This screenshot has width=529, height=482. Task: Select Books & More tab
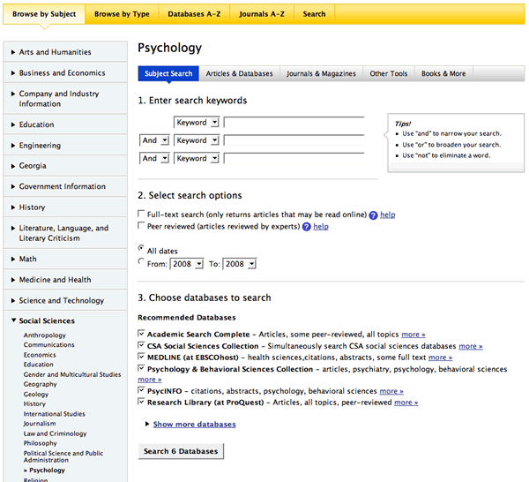tap(443, 73)
